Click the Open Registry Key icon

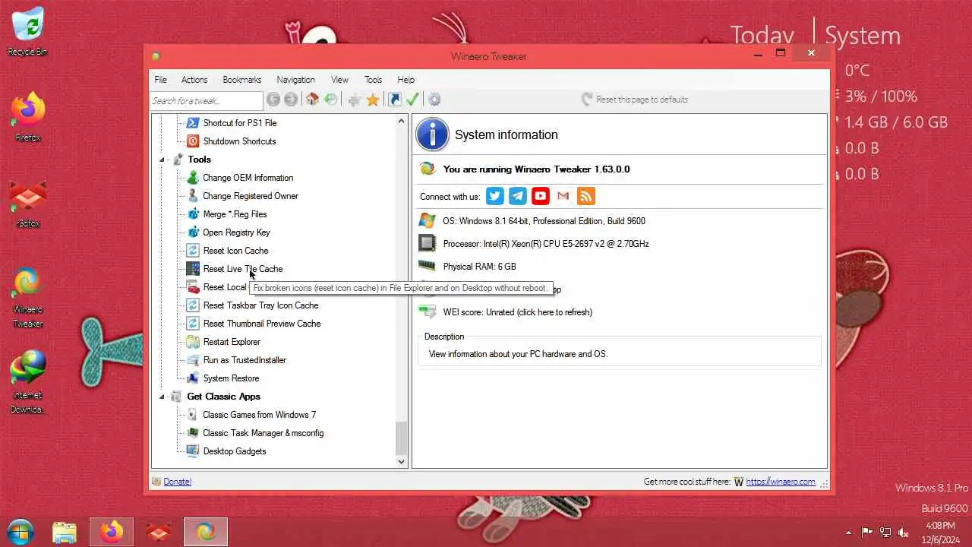[x=193, y=232]
